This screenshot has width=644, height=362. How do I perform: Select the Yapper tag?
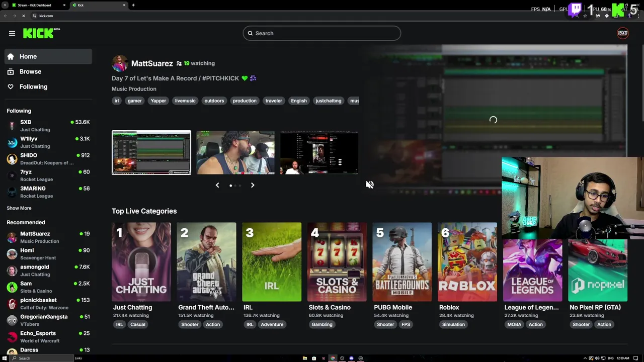pos(158,101)
